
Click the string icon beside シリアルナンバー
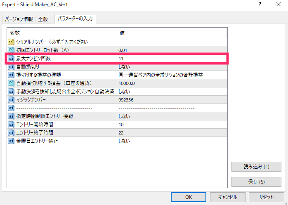coord(11,42)
